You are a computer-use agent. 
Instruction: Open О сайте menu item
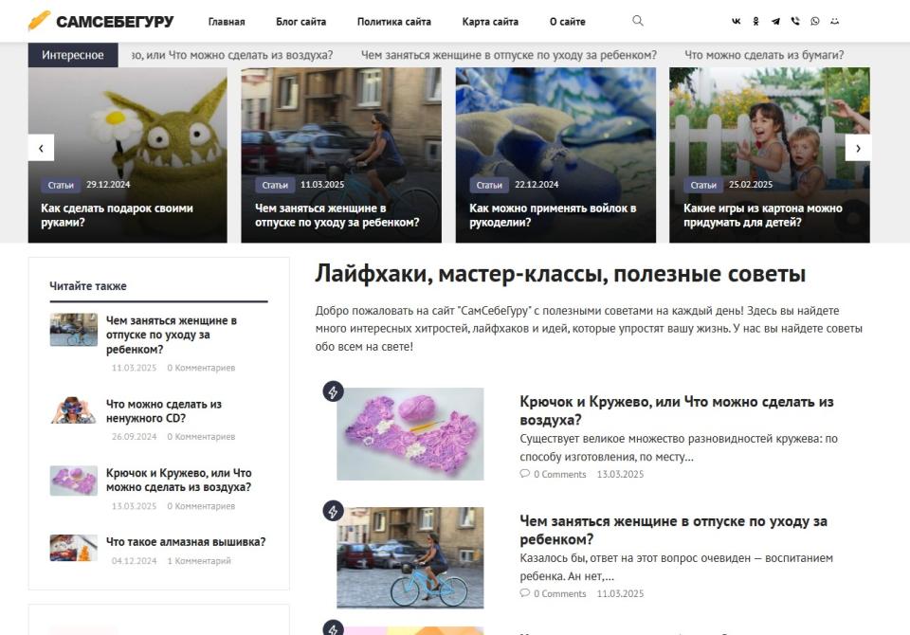coord(568,22)
